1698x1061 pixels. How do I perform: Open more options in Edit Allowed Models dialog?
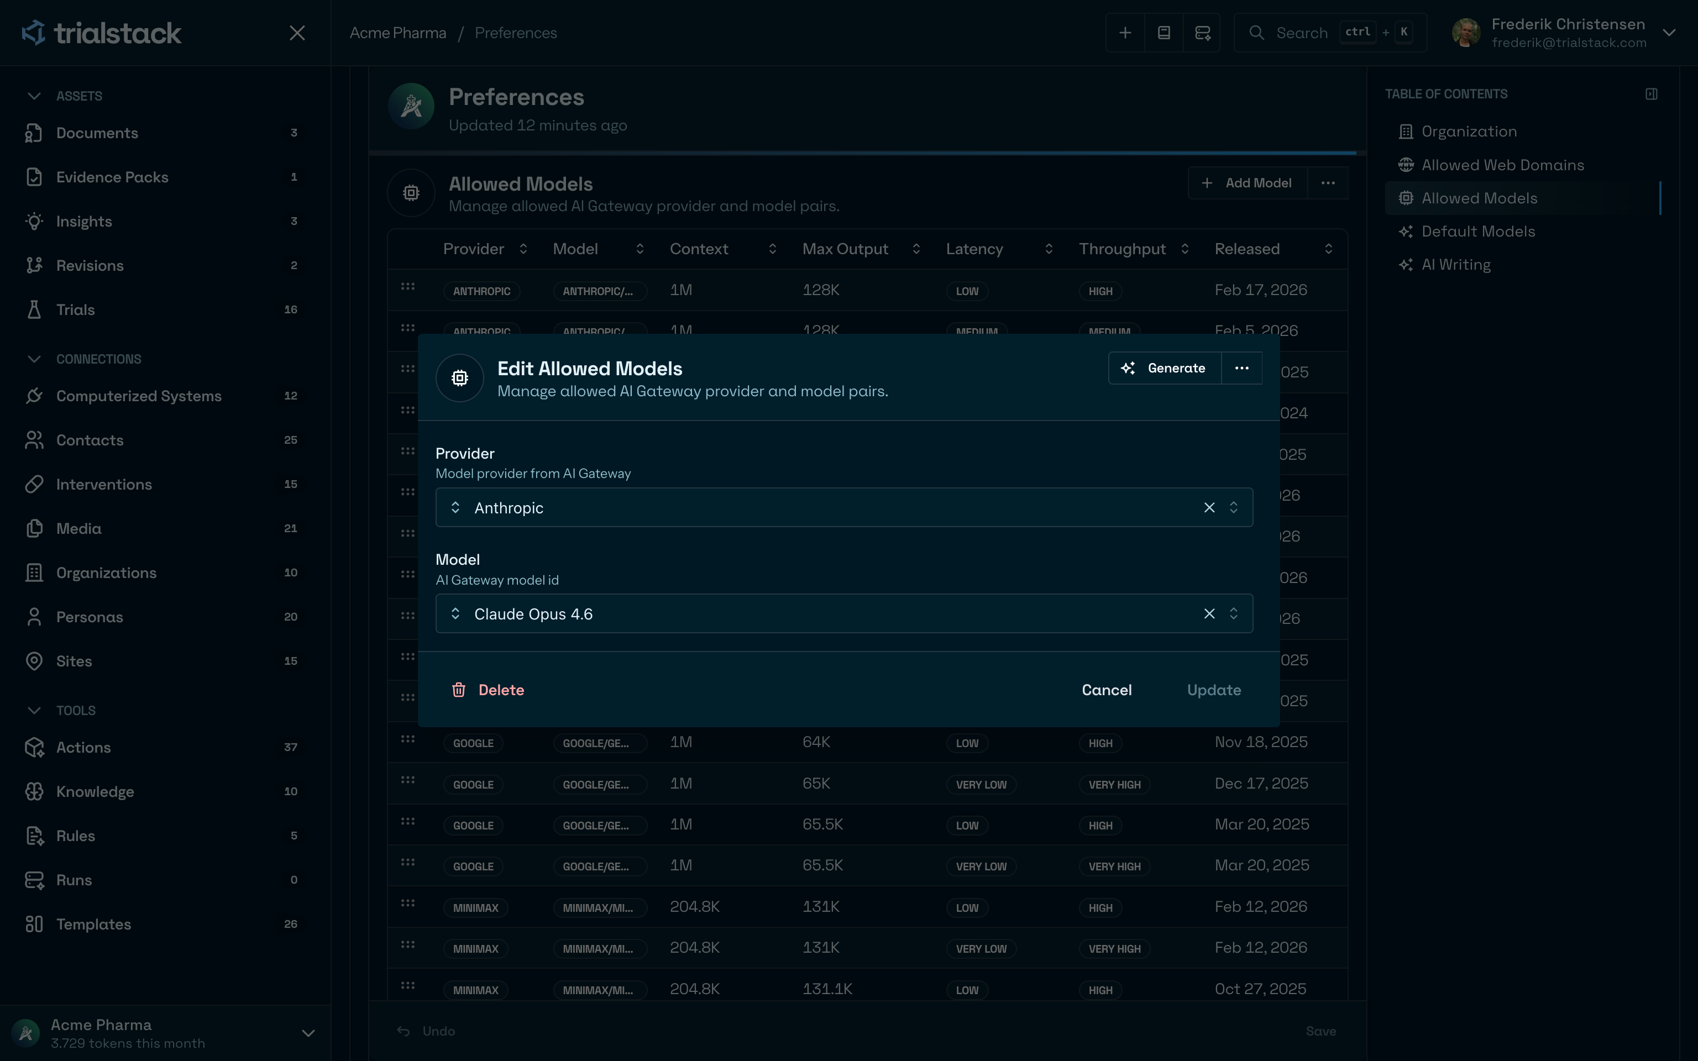click(1241, 369)
